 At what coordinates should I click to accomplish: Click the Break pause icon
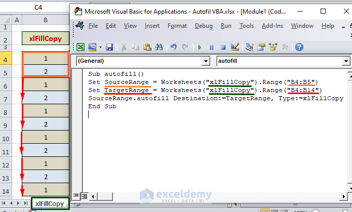tap(211, 47)
